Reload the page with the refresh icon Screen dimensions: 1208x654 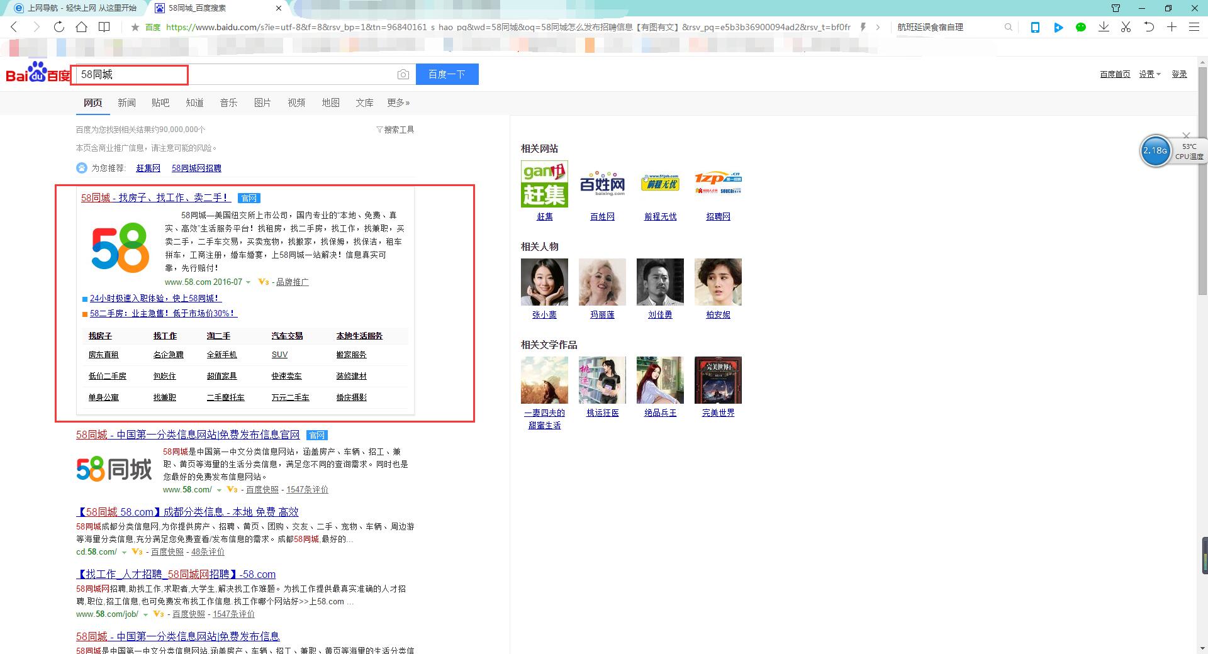click(x=59, y=27)
